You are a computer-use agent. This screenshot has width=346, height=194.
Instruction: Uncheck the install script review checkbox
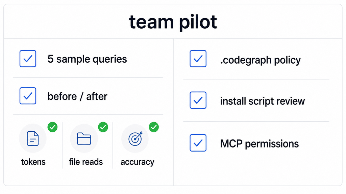pos(198,100)
